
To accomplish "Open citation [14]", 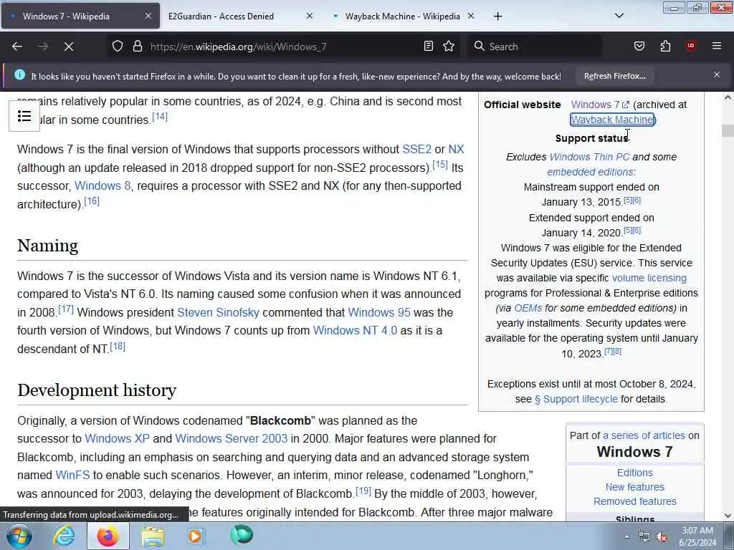I will tap(160, 117).
